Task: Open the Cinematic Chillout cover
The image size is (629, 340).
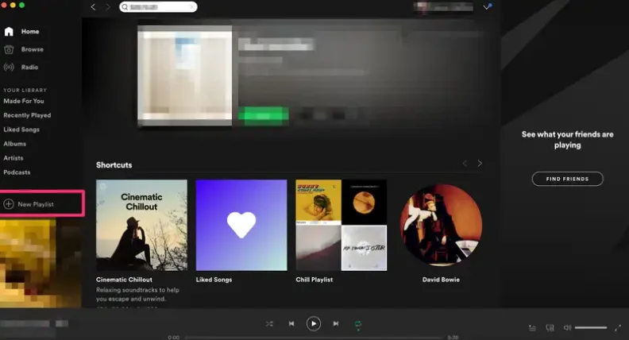Action: pyautogui.click(x=141, y=225)
